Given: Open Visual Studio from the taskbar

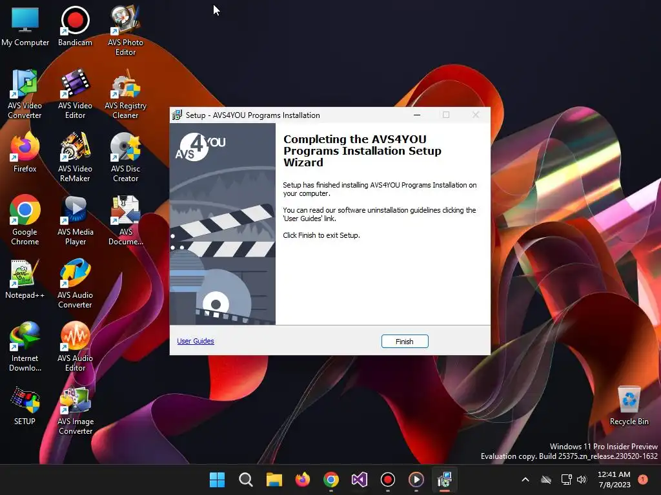Looking at the screenshot, I should pos(359,480).
